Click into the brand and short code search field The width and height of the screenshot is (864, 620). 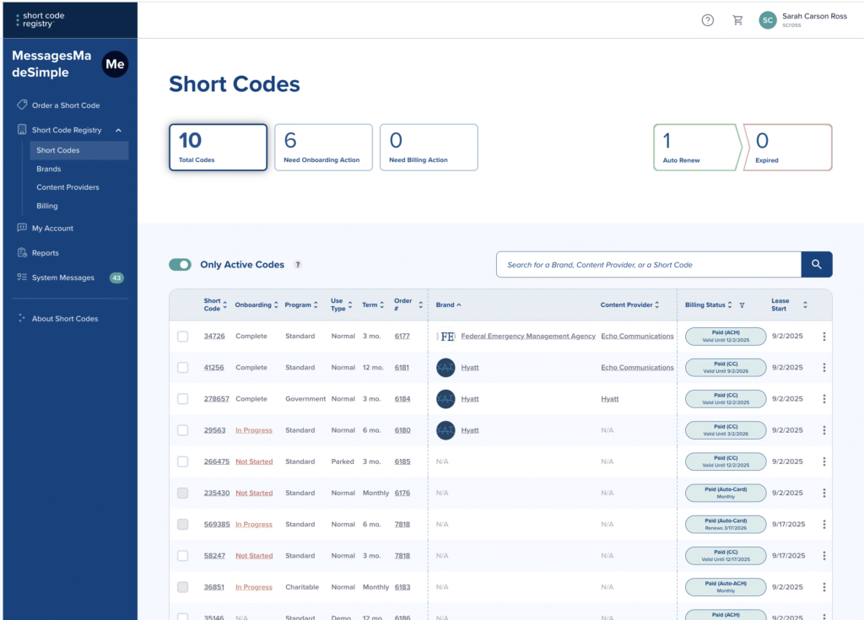tap(648, 264)
